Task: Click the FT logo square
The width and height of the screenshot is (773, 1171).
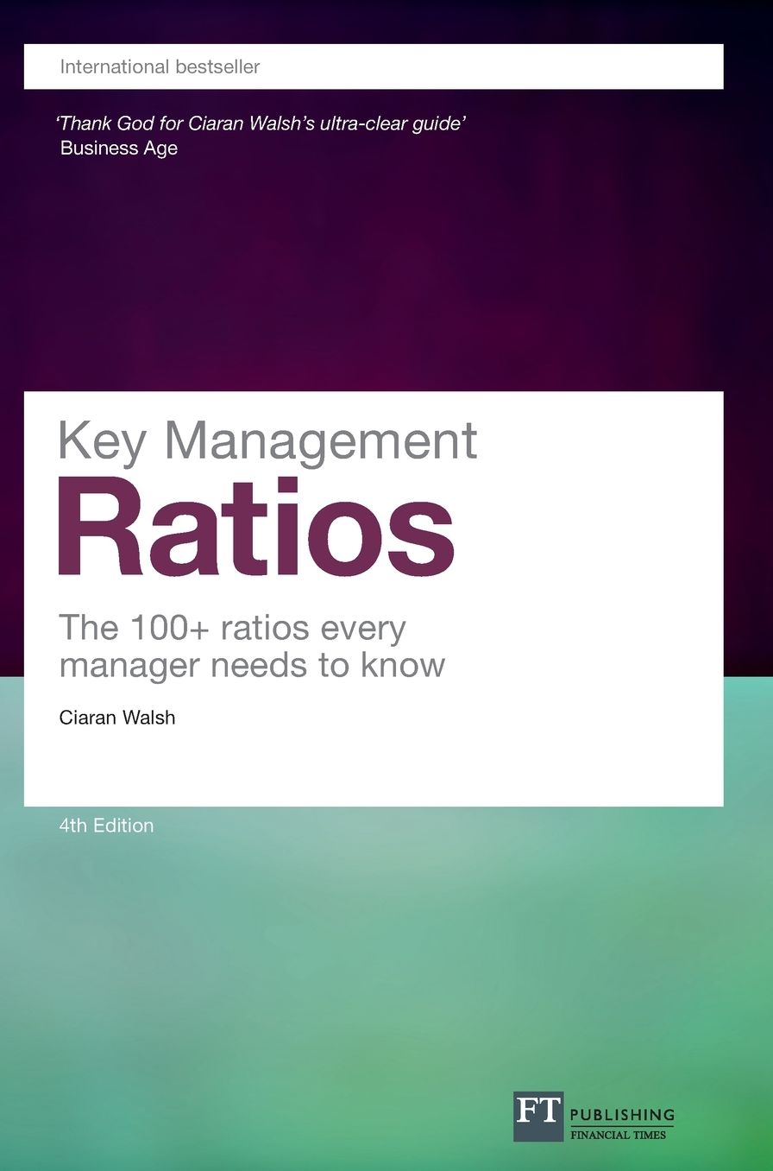Action: tap(538, 1117)
